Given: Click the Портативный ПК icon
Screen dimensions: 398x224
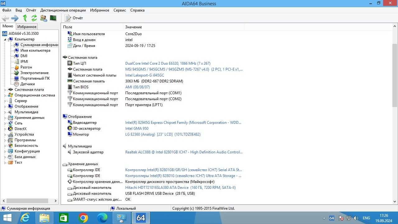Looking at the screenshot, I should pos(16,78).
